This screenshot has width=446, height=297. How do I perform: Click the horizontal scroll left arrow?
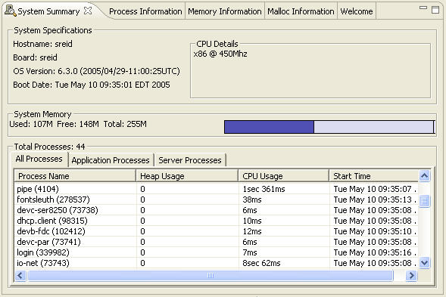point(20,275)
